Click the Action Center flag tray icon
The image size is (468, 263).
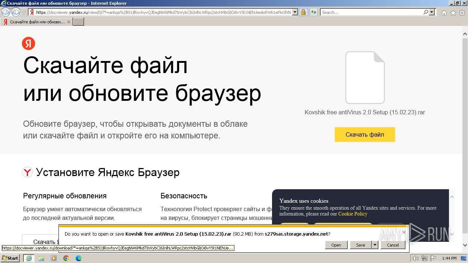coord(434,258)
